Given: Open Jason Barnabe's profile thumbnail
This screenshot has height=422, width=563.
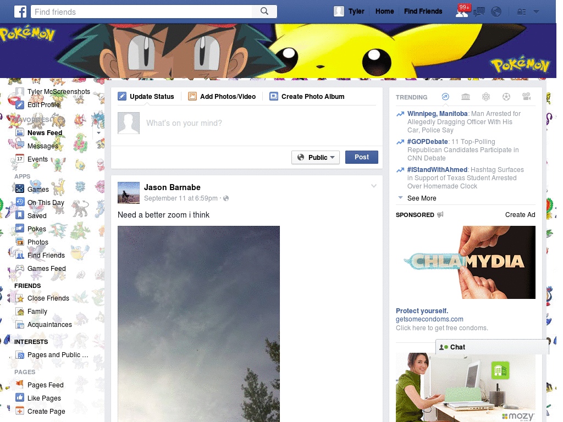Looking at the screenshot, I should [x=129, y=193].
